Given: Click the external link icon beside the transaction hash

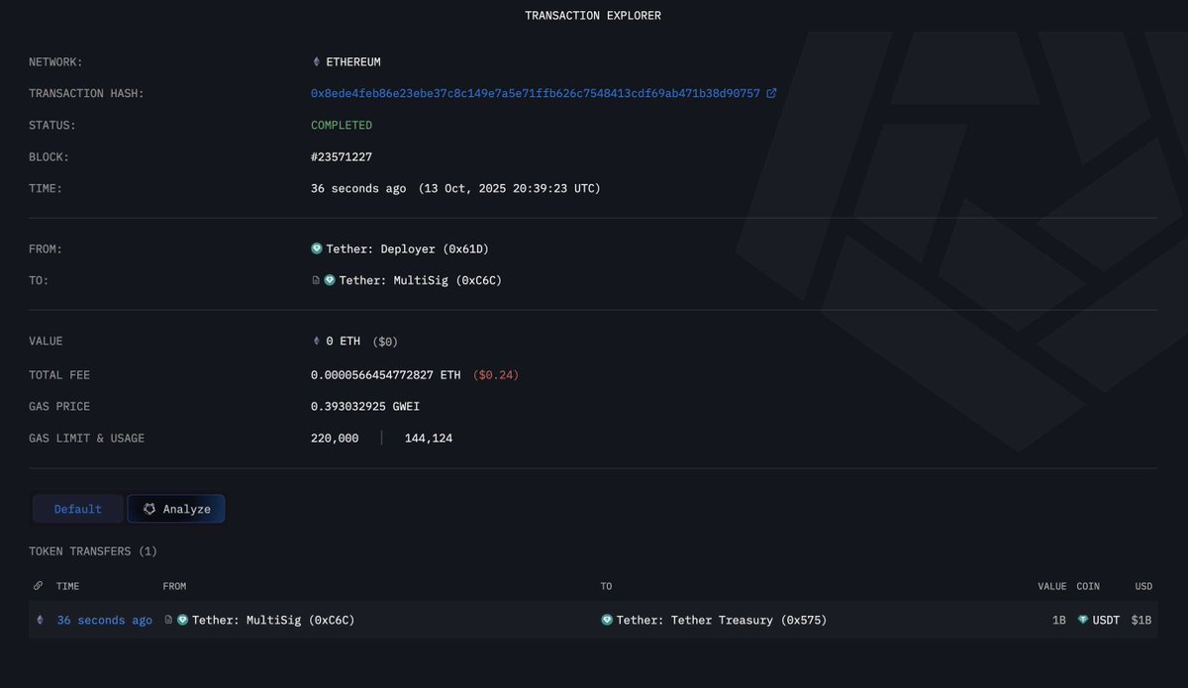Looking at the screenshot, I should 771,93.
